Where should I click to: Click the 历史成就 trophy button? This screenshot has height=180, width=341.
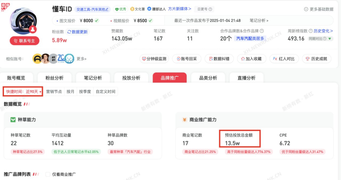[x=317, y=59]
